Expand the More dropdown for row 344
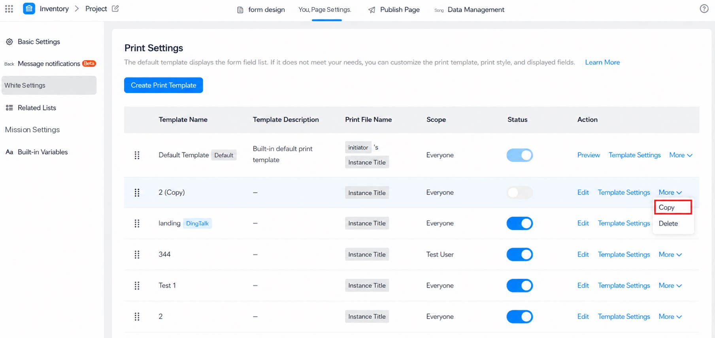This screenshot has width=715, height=338. [670, 255]
